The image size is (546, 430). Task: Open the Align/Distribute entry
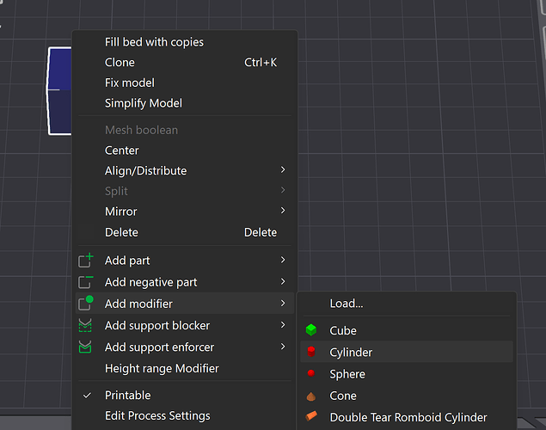click(185, 170)
